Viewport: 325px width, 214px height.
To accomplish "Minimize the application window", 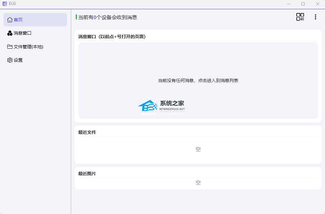I will 288,4.
